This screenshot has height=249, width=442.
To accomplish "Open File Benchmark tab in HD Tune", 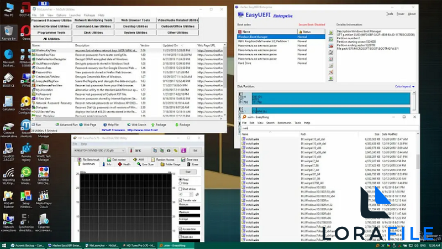I will point(88,159).
